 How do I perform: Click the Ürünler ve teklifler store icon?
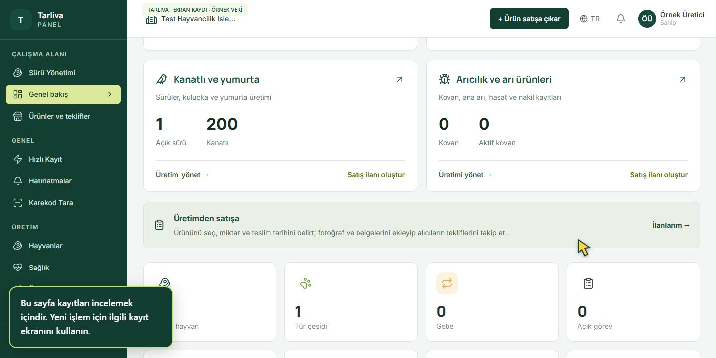(18, 116)
